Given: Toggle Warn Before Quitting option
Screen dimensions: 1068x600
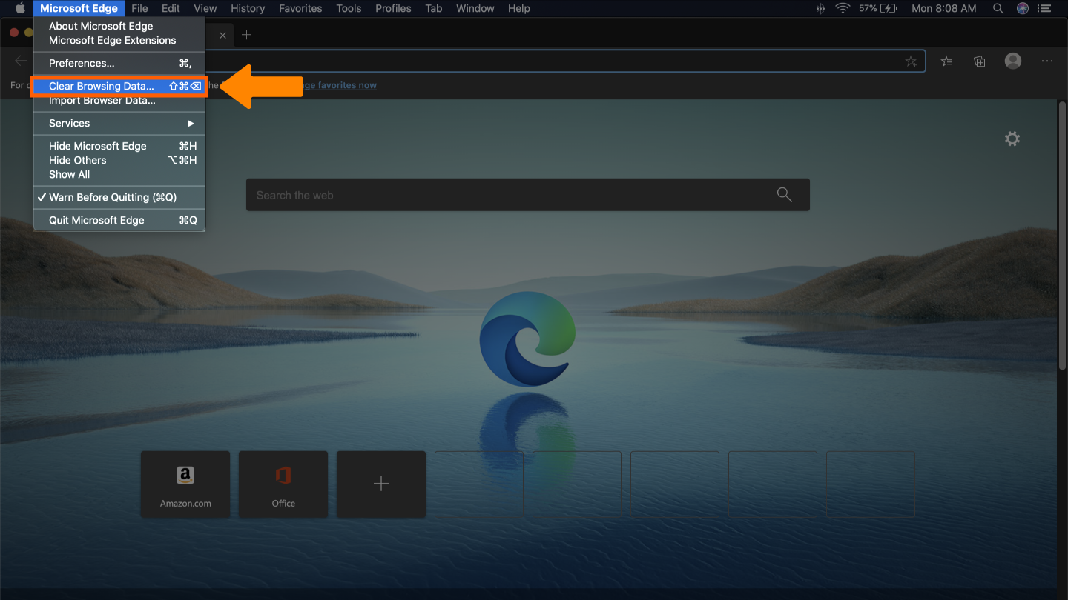Looking at the screenshot, I should tap(119, 197).
